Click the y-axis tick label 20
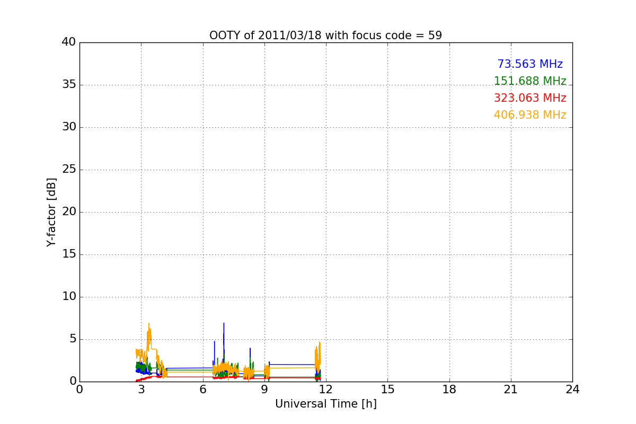 (x=69, y=212)
